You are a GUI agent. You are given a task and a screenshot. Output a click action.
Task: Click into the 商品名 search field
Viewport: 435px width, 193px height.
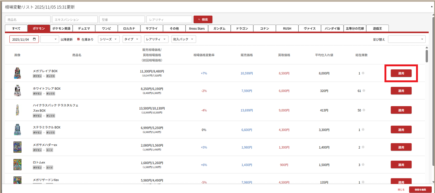click(x=27, y=19)
